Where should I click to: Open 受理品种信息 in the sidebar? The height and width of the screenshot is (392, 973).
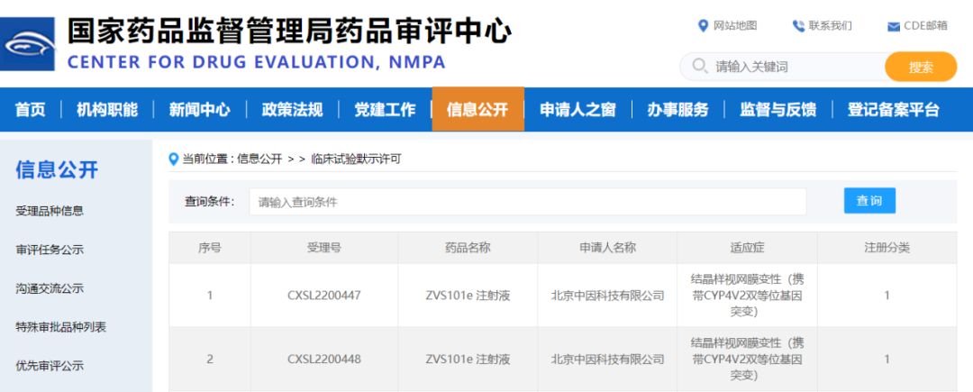click(x=50, y=211)
